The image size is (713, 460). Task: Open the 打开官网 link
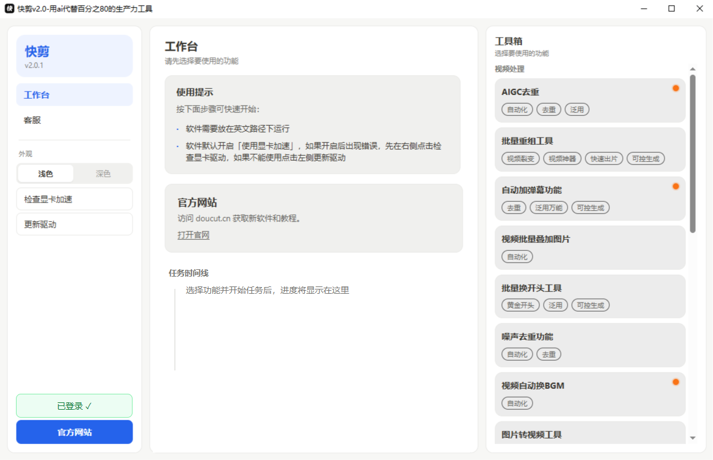pos(193,235)
